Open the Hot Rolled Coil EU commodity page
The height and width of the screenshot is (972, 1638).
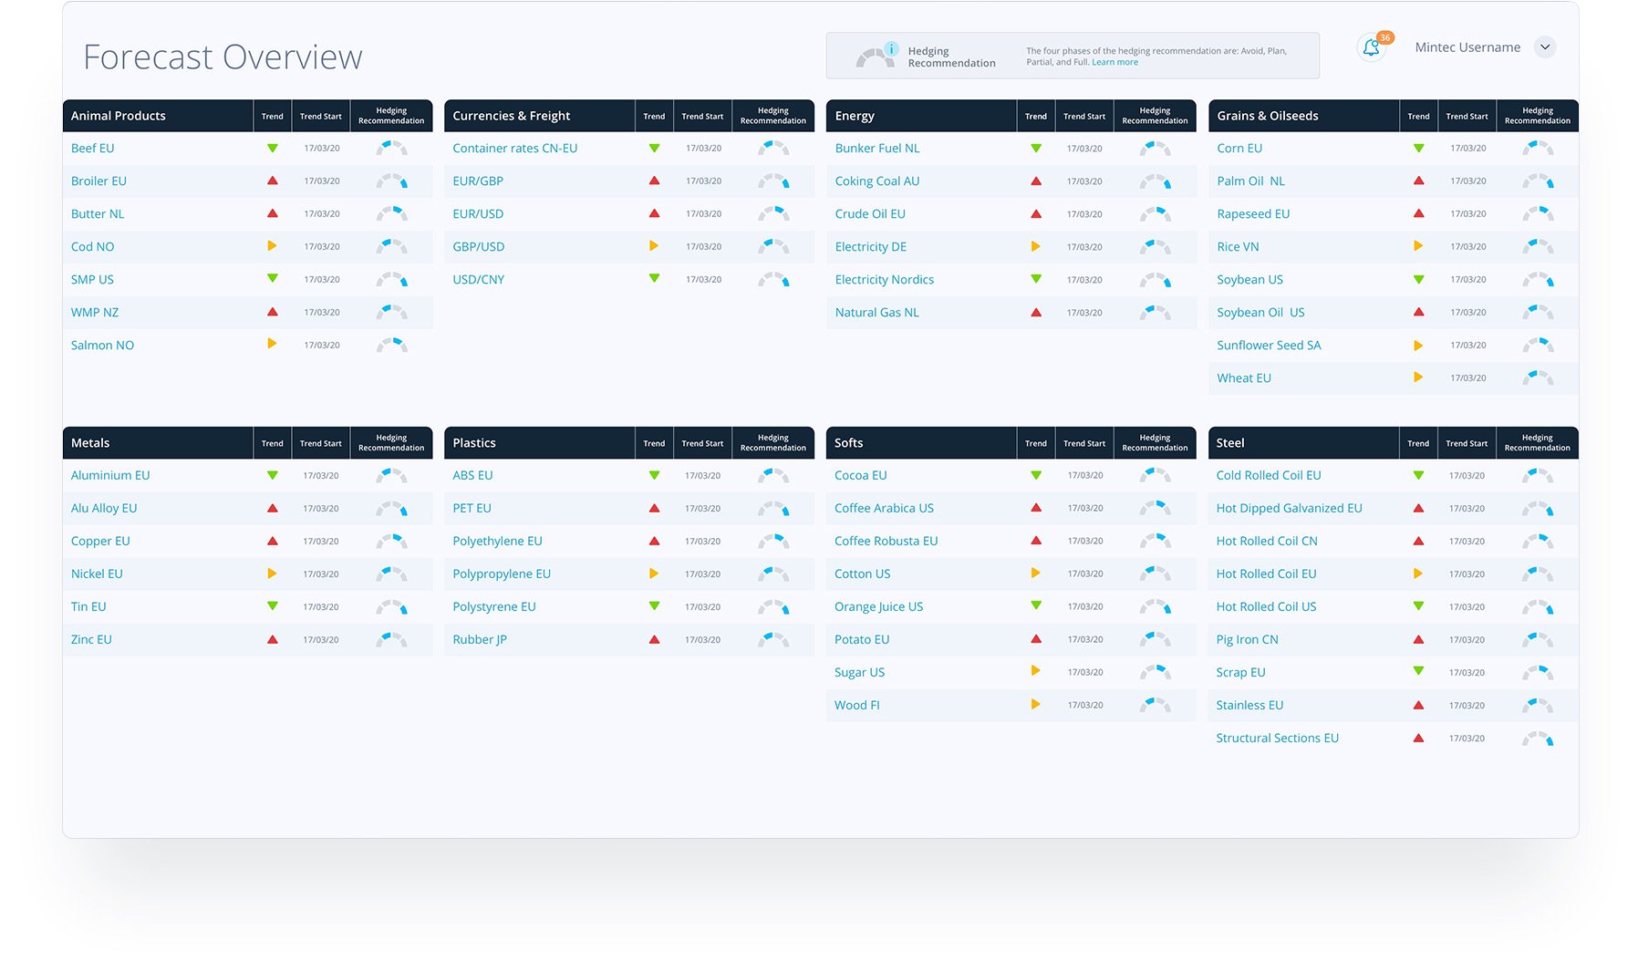[1266, 574]
